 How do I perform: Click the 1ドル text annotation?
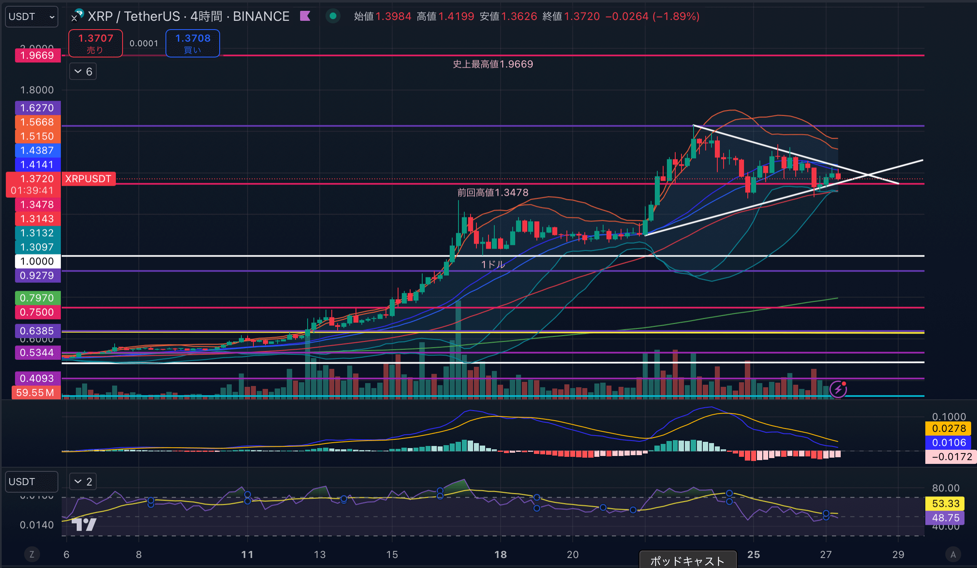coord(493,264)
